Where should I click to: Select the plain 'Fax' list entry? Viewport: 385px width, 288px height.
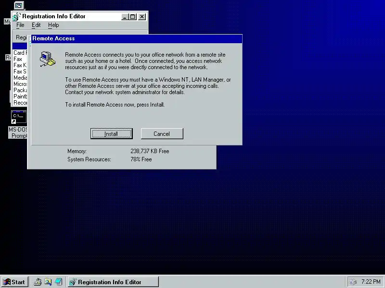pyautogui.click(x=20, y=59)
